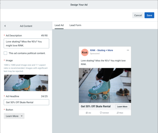The height and width of the screenshot is (133, 158).
Task: Click the Ad Description text field
Action: tap(26, 43)
